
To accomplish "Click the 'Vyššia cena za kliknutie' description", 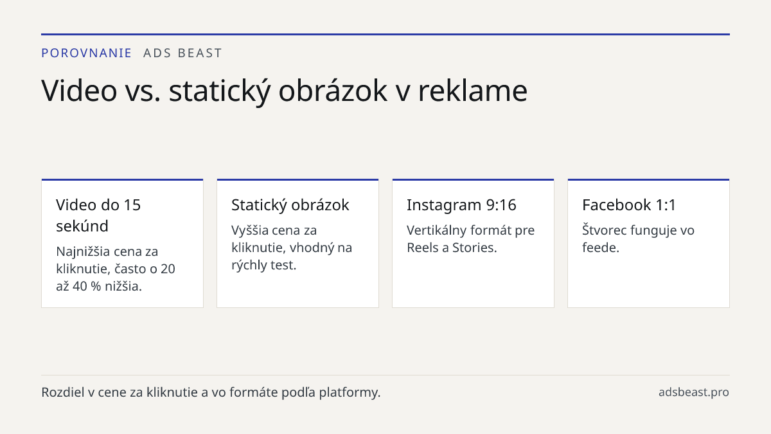I will tap(292, 248).
